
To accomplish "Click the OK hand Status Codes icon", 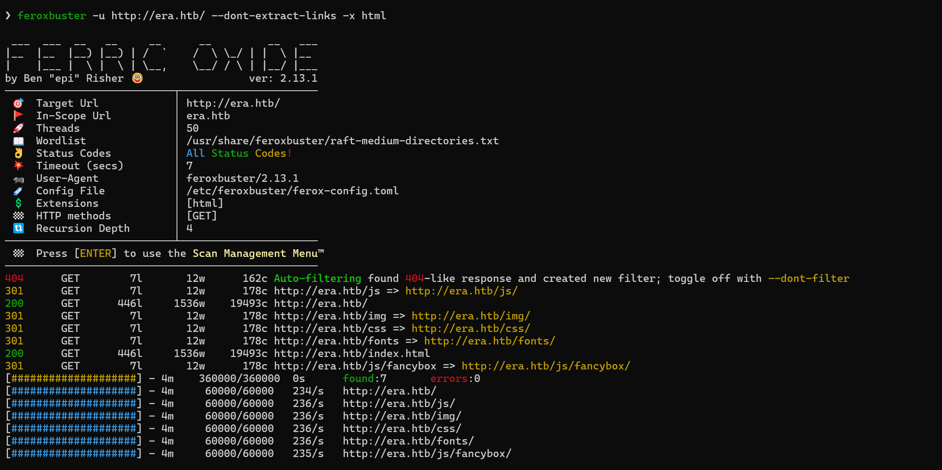I will pyautogui.click(x=18, y=153).
